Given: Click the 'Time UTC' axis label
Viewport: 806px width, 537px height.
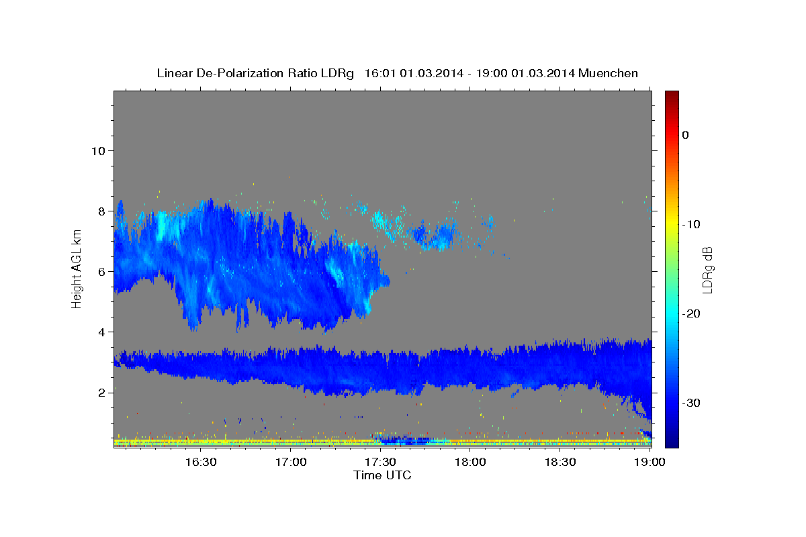Looking at the screenshot, I should click(x=382, y=475).
